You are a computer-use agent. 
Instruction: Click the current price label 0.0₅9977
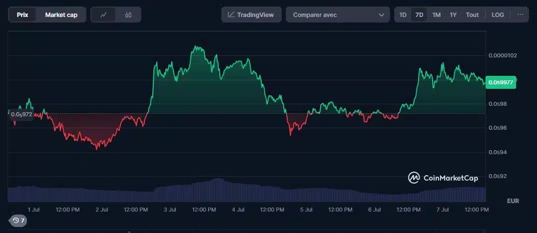501,82
